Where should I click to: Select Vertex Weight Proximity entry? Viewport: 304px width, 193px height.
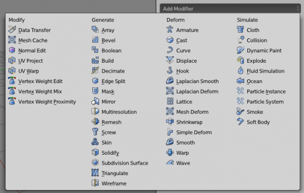[x=42, y=101]
